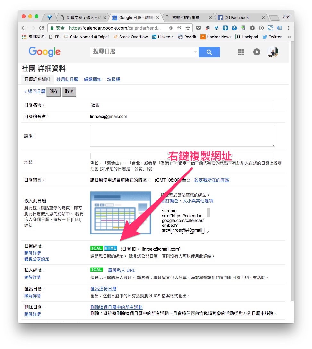Open the new tab button

[x=274, y=18]
